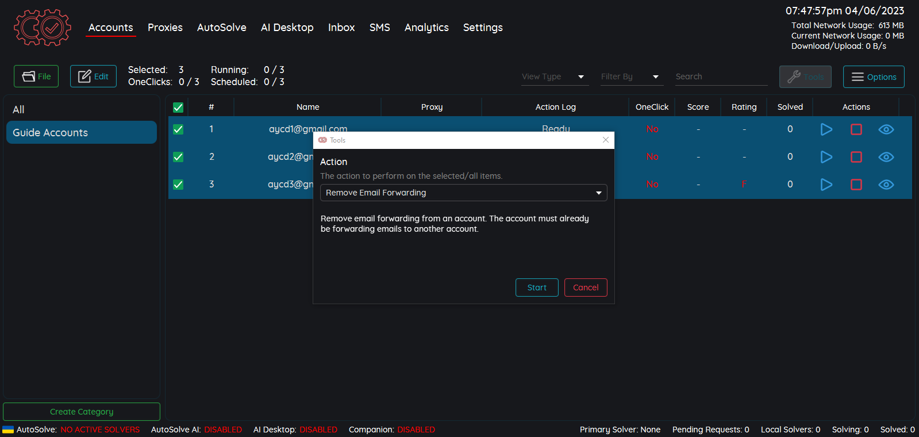Screen dimensions: 919x437
Task: Sort by the Score column header
Action: pos(698,107)
